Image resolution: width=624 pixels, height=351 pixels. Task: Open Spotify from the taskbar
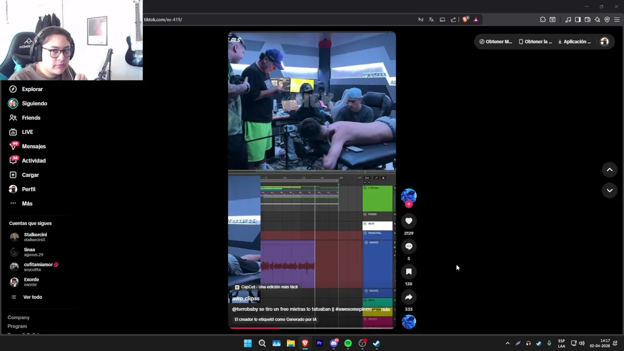[348, 343]
